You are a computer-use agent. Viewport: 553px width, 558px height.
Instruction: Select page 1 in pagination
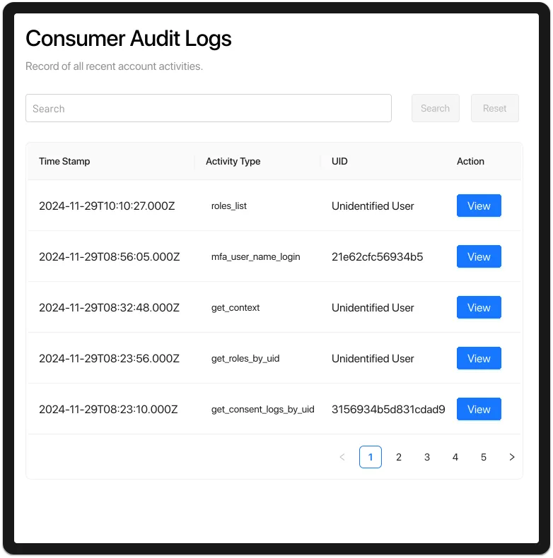click(x=371, y=457)
